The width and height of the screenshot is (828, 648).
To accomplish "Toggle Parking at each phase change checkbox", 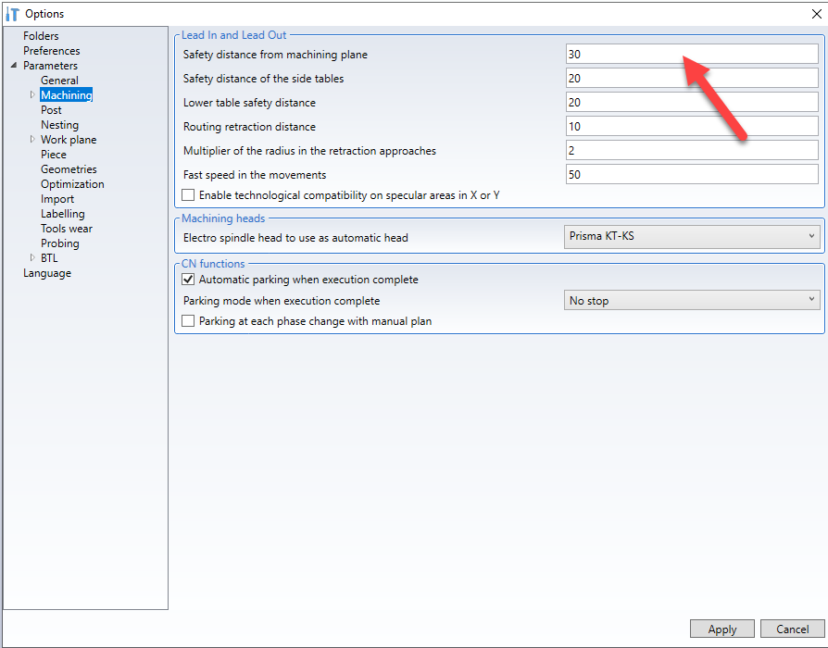I will [x=188, y=321].
